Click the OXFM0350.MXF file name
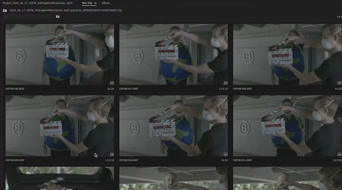The height and width of the screenshot is (190, 342). click(x=129, y=160)
